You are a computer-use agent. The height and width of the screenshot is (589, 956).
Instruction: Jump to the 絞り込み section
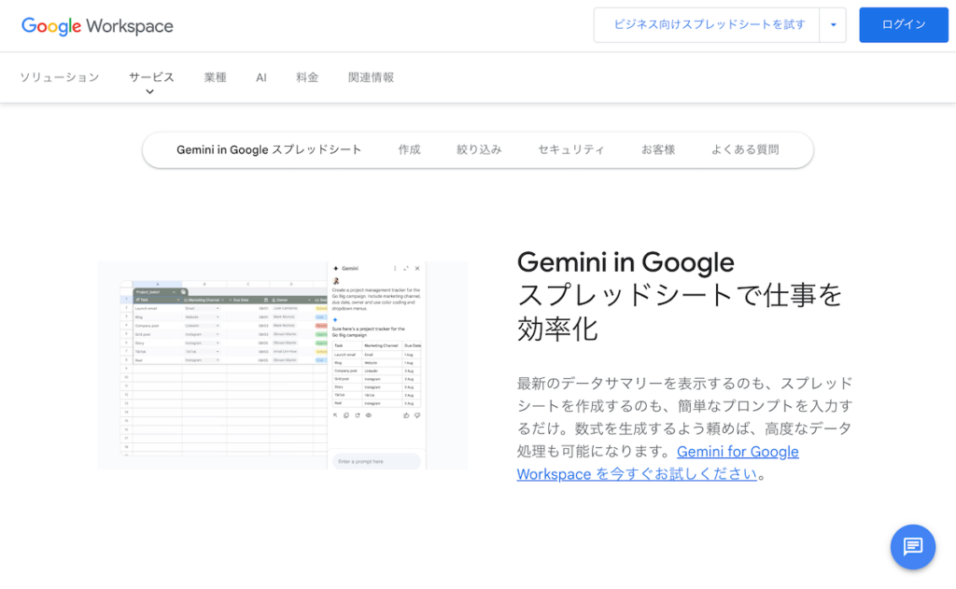(x=479, y=150)
